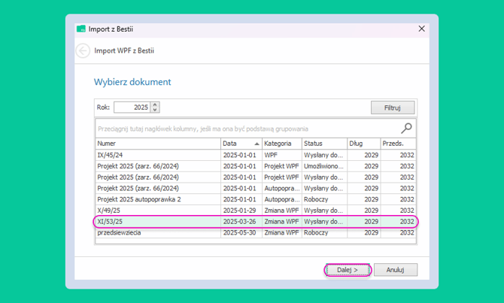Click the Dalej > button
This screenshot has height=303, width=504.
coord(348,270)
